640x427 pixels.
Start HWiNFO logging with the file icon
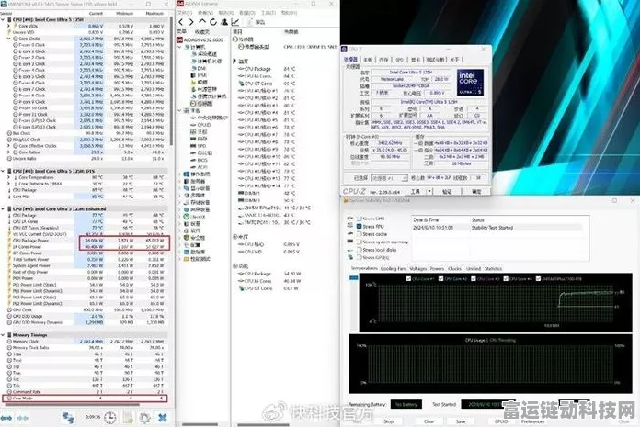tap(128, 418)
